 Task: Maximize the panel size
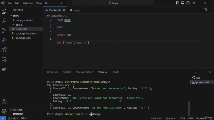[205, 72]
